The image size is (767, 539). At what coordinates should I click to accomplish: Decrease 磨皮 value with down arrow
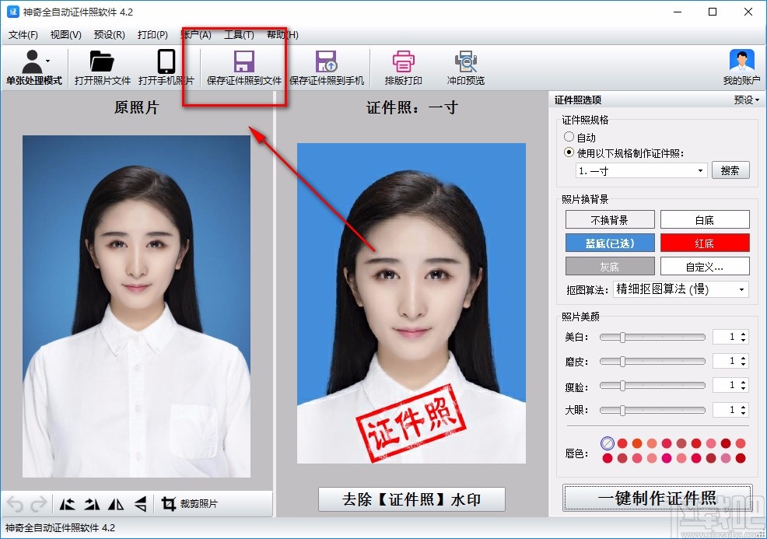[744, 364]
